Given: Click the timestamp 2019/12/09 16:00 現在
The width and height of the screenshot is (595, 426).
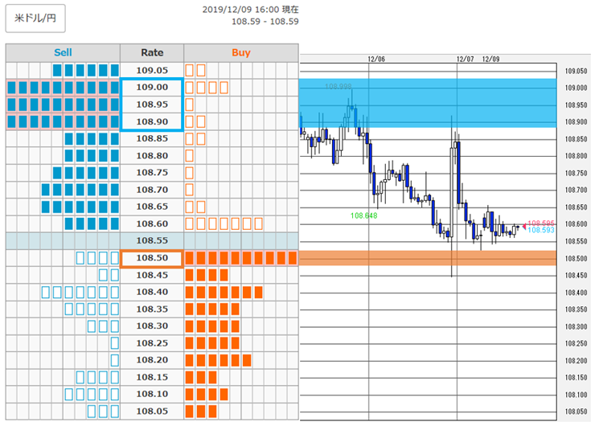Looking at the screenshot, I should pos(250,10).
